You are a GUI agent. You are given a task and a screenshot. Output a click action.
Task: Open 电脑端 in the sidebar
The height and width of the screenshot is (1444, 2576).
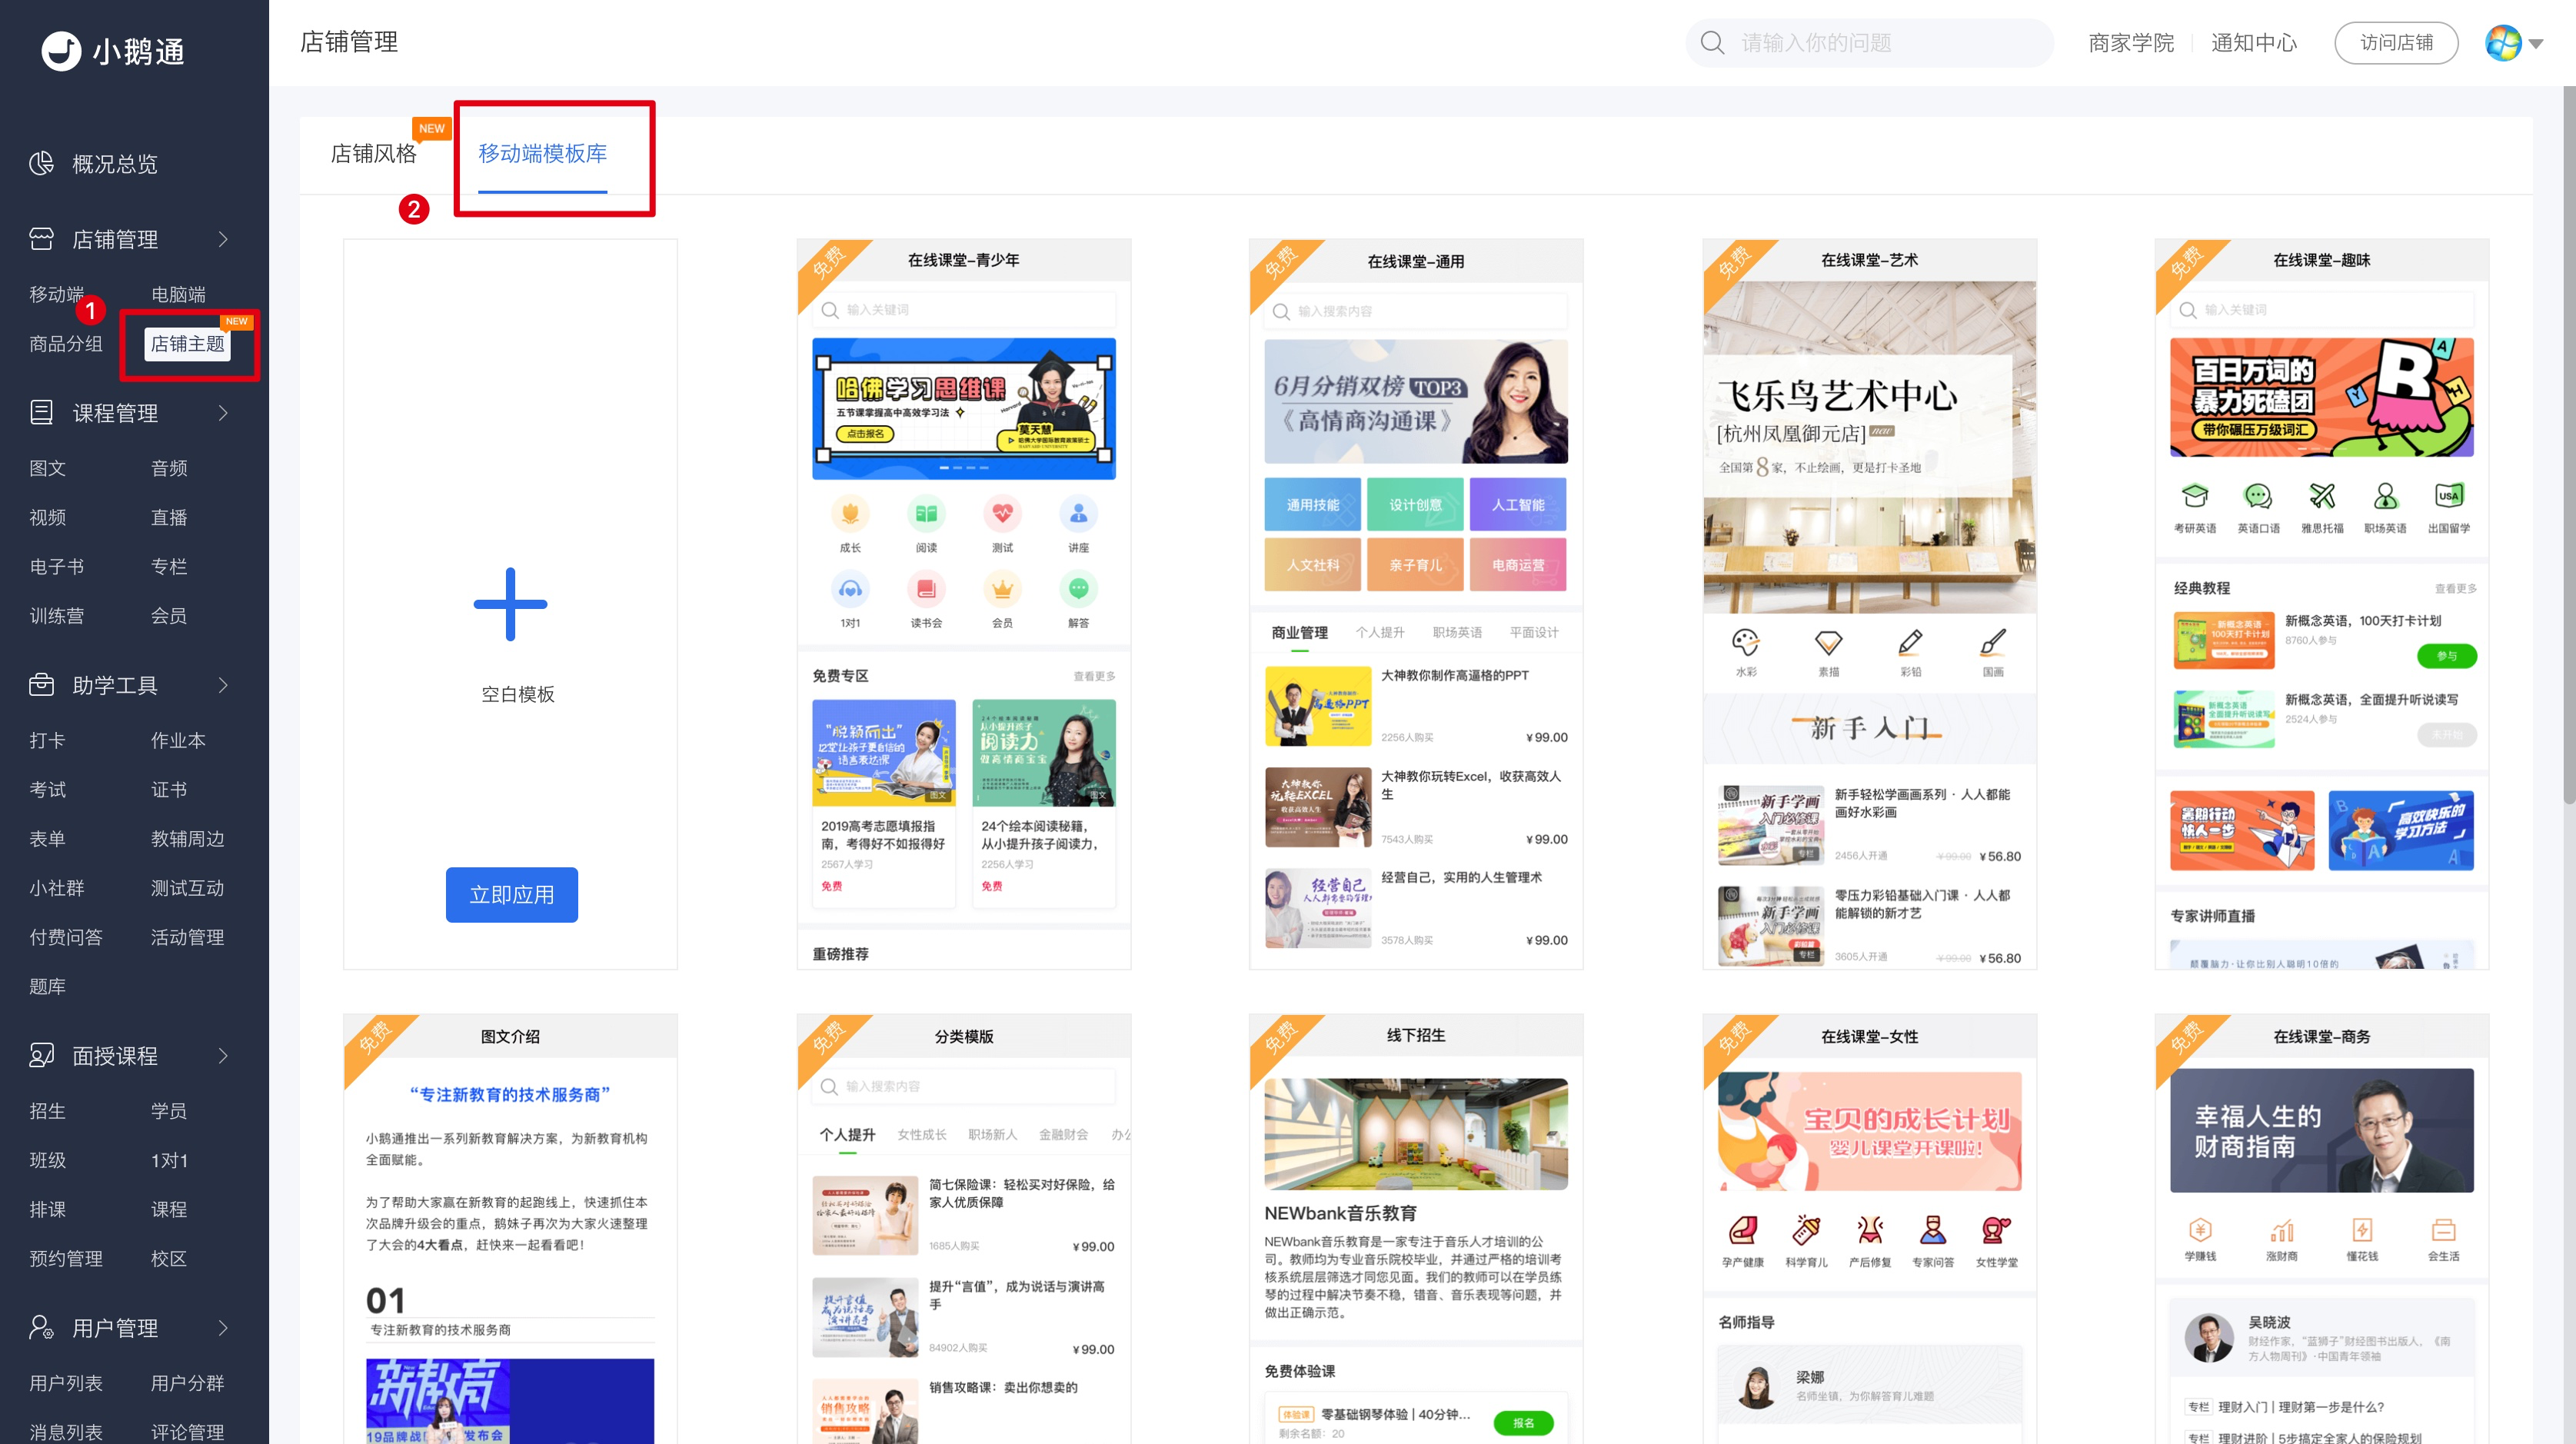point(178,294)
